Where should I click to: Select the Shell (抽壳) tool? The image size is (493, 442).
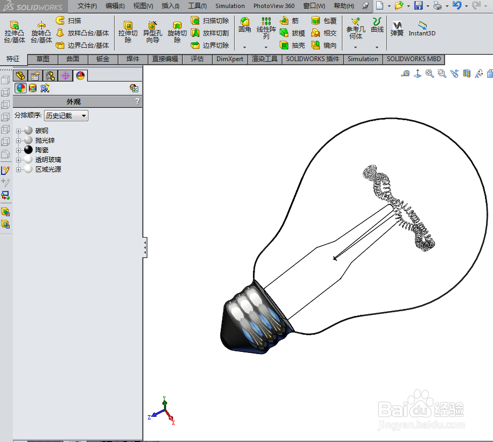[292, 46]
